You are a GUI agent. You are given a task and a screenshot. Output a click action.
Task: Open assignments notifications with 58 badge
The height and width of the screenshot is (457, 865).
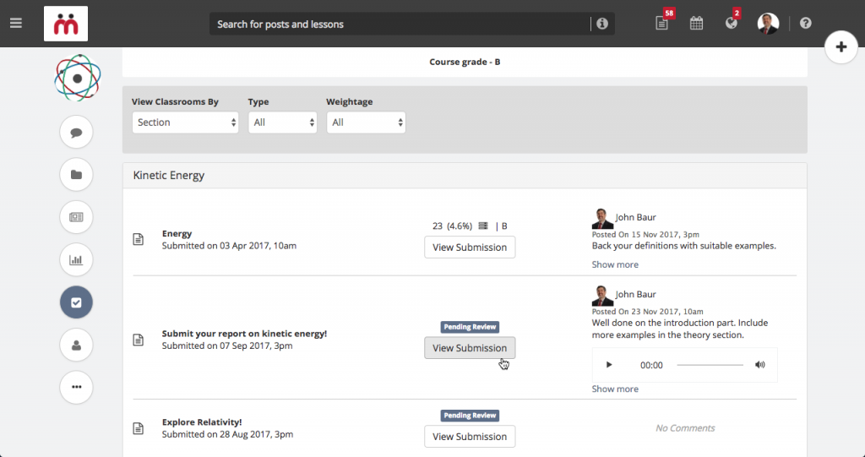pyautogui.click(x=662, y=23)
